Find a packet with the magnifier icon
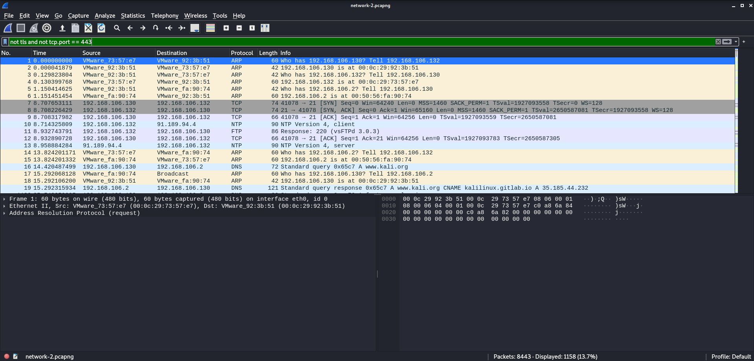 117,28
